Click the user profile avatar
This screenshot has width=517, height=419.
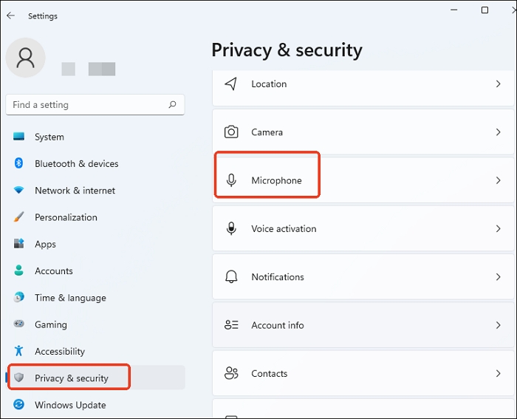coord(26,58)
